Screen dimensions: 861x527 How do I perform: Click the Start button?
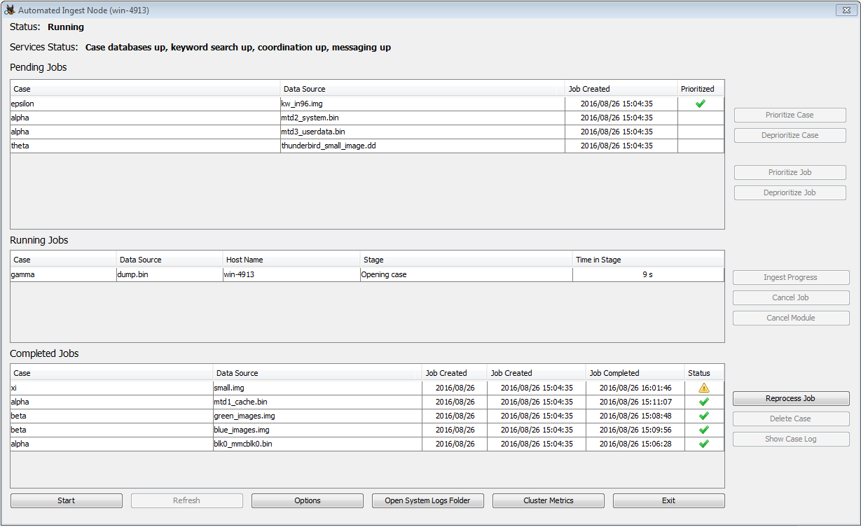tap(67, 500)
